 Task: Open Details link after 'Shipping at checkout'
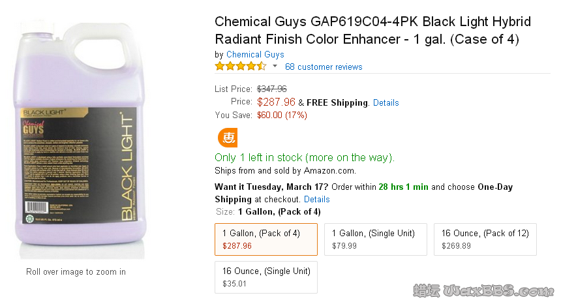(316, 199)
